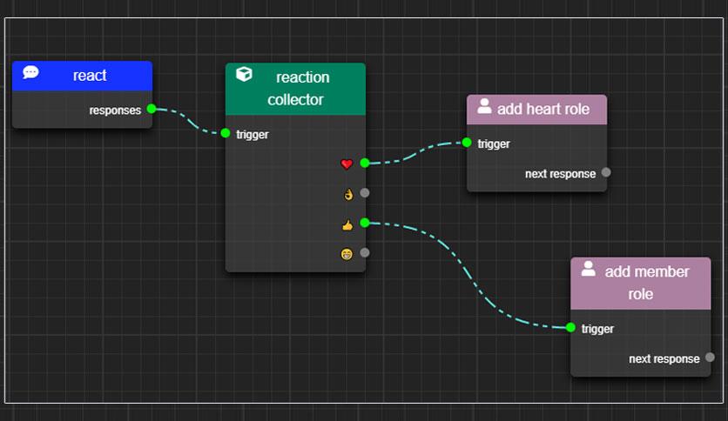Select add member role trigger port
Viewport: 728px width, 421px height.
click(x=570, y=327)
